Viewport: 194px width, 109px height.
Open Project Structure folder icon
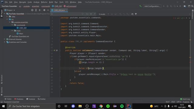[x=185, y=6]
